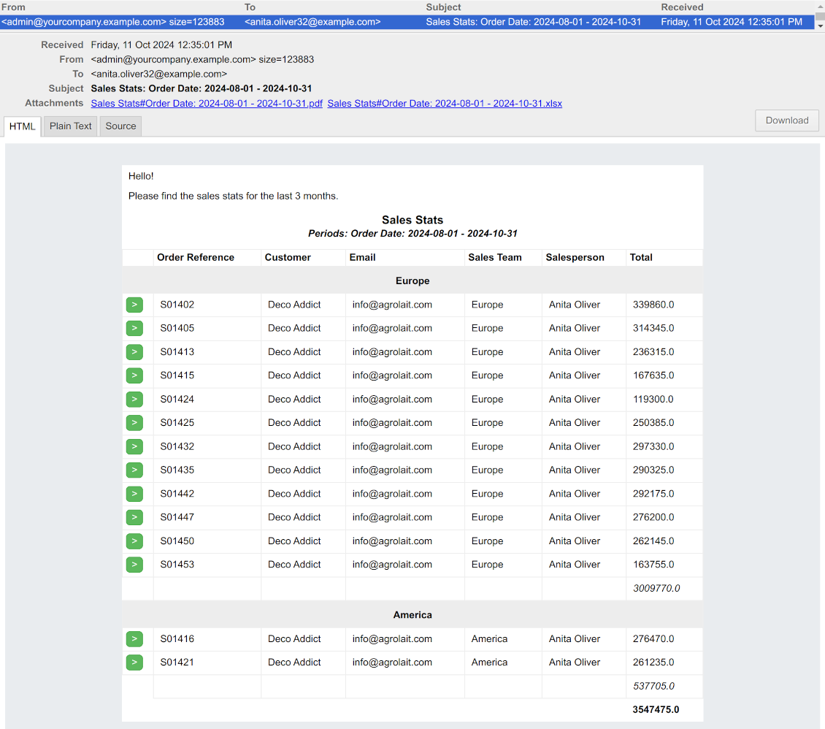The width and height of the screenshot is (825, 729).
Task: Click the total value 339860.0
Action: (653, 305)
